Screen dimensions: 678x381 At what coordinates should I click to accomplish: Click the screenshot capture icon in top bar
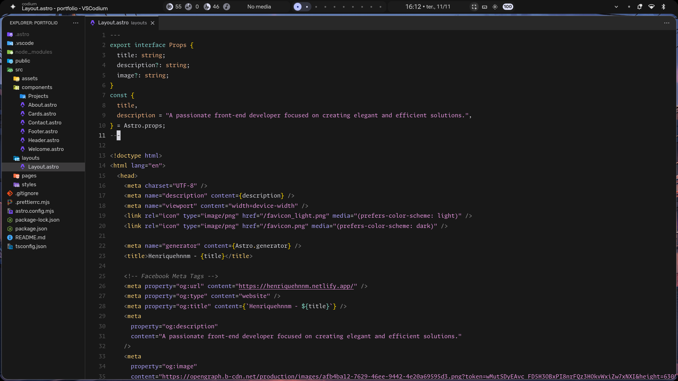coord(474,7)
